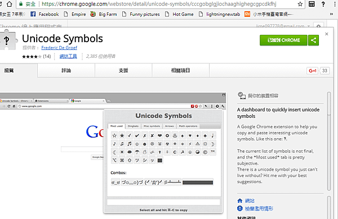This screenshot has height=219, width=338.
Task: Click the description panel scrollbar
Action: point(329,141)
